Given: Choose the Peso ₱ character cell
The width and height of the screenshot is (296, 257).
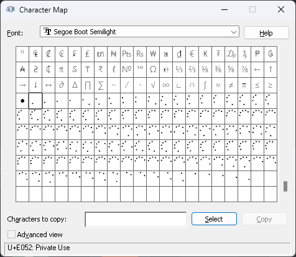Looking at the screenshot, I should 257,54.
